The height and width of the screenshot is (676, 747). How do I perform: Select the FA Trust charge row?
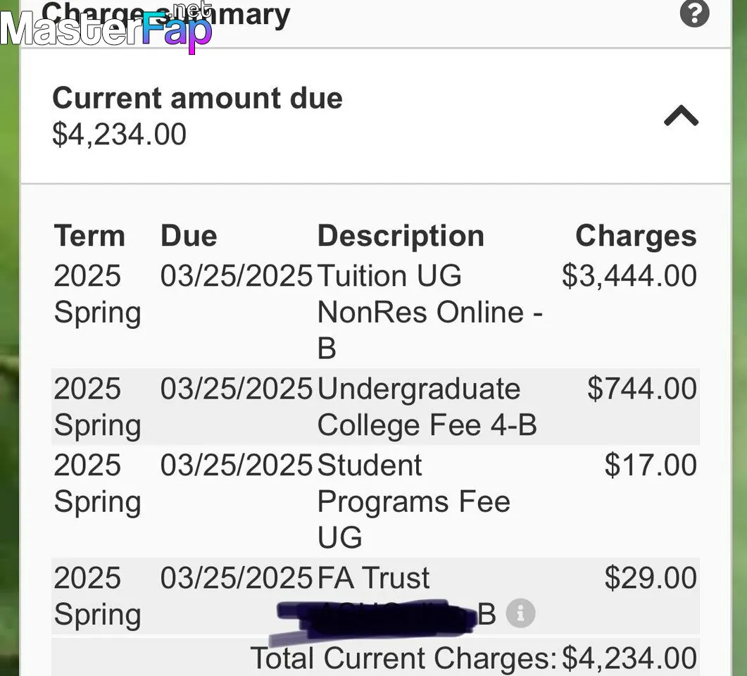375,596
